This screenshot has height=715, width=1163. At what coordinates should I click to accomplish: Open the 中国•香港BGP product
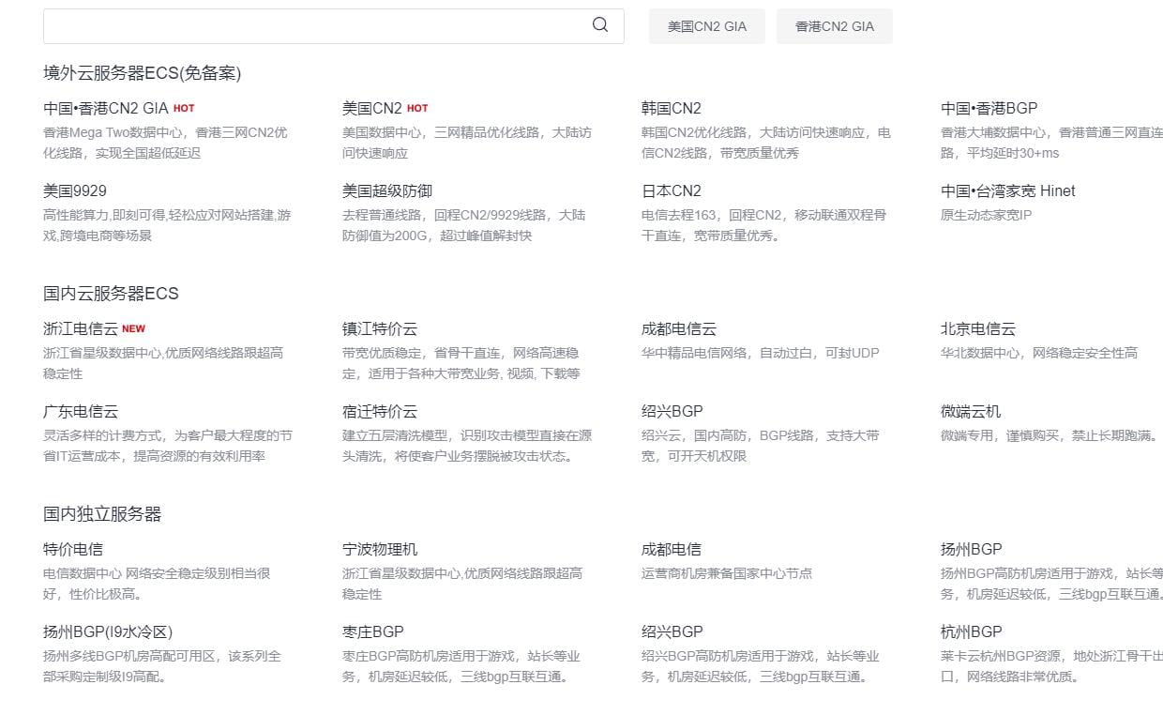click(987, 108)
